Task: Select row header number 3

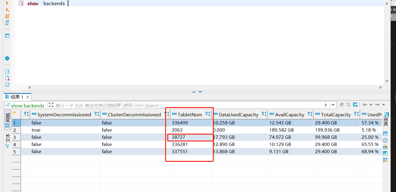Action: coord(16,137)
